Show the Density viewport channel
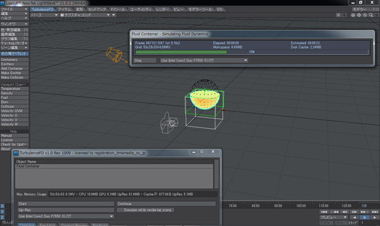This screenshot has height=226, width=380. [x=14, y=93]
